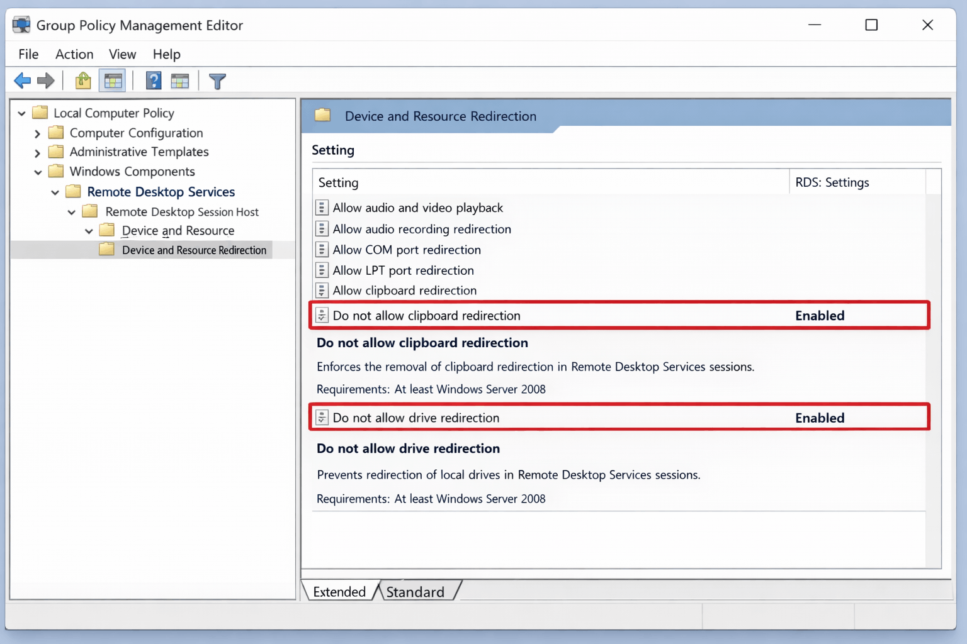Open policy filter using the funnel icon
Screen dimensions: 967x644
[217, 80]
